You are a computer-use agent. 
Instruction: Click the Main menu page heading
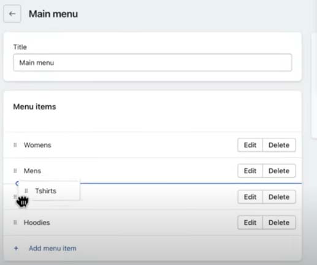click(x=53, y=14)
